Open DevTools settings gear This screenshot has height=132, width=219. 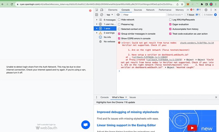(206, 10)
